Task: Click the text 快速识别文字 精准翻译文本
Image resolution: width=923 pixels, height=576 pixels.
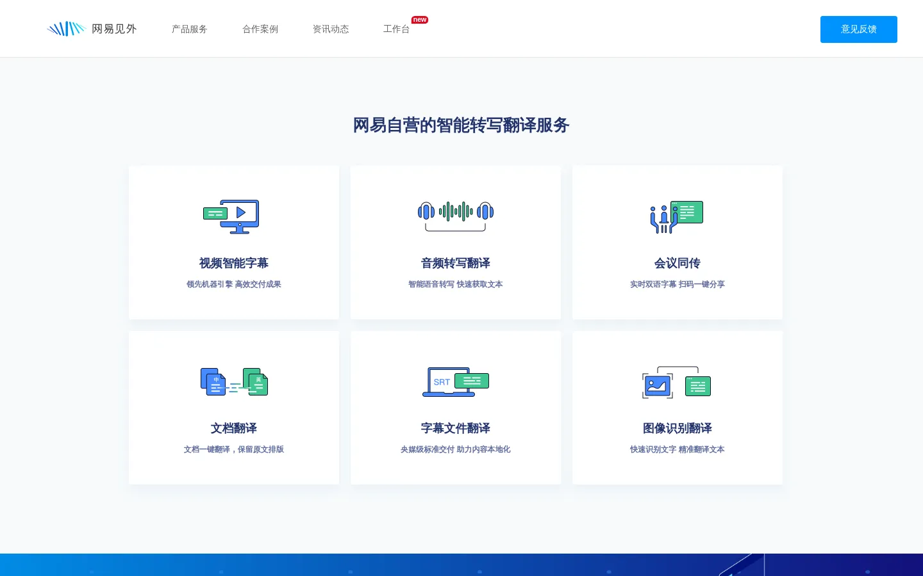Action: click(678, 449)
